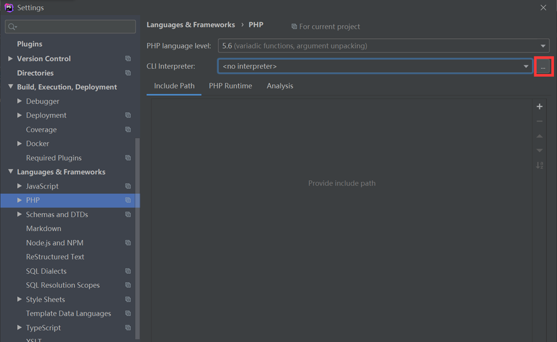This screenshot has width=557, height=342.
Task: Click project-level icon beside Node.js and NPM
Action: pos(128,243)
